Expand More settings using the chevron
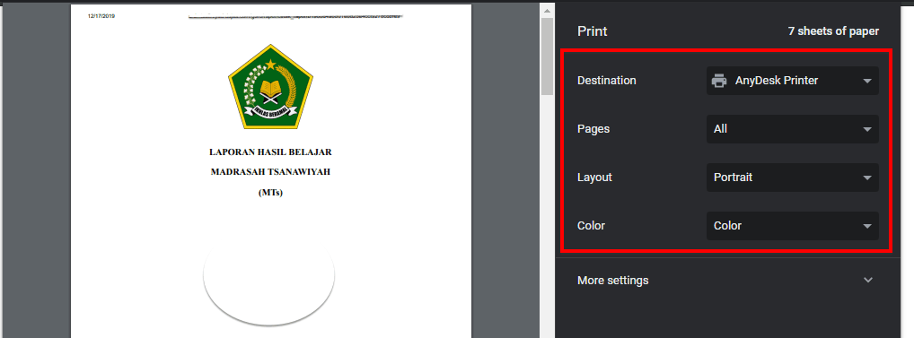Screen dimensions: 914x338 [868, 281]
